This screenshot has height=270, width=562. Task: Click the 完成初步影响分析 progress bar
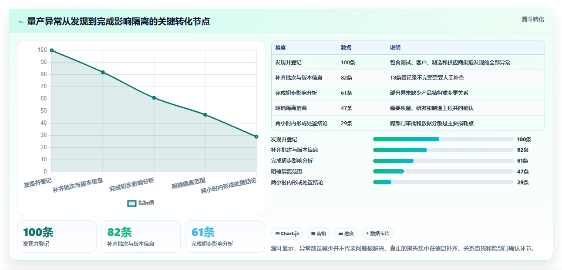[443, 161]
